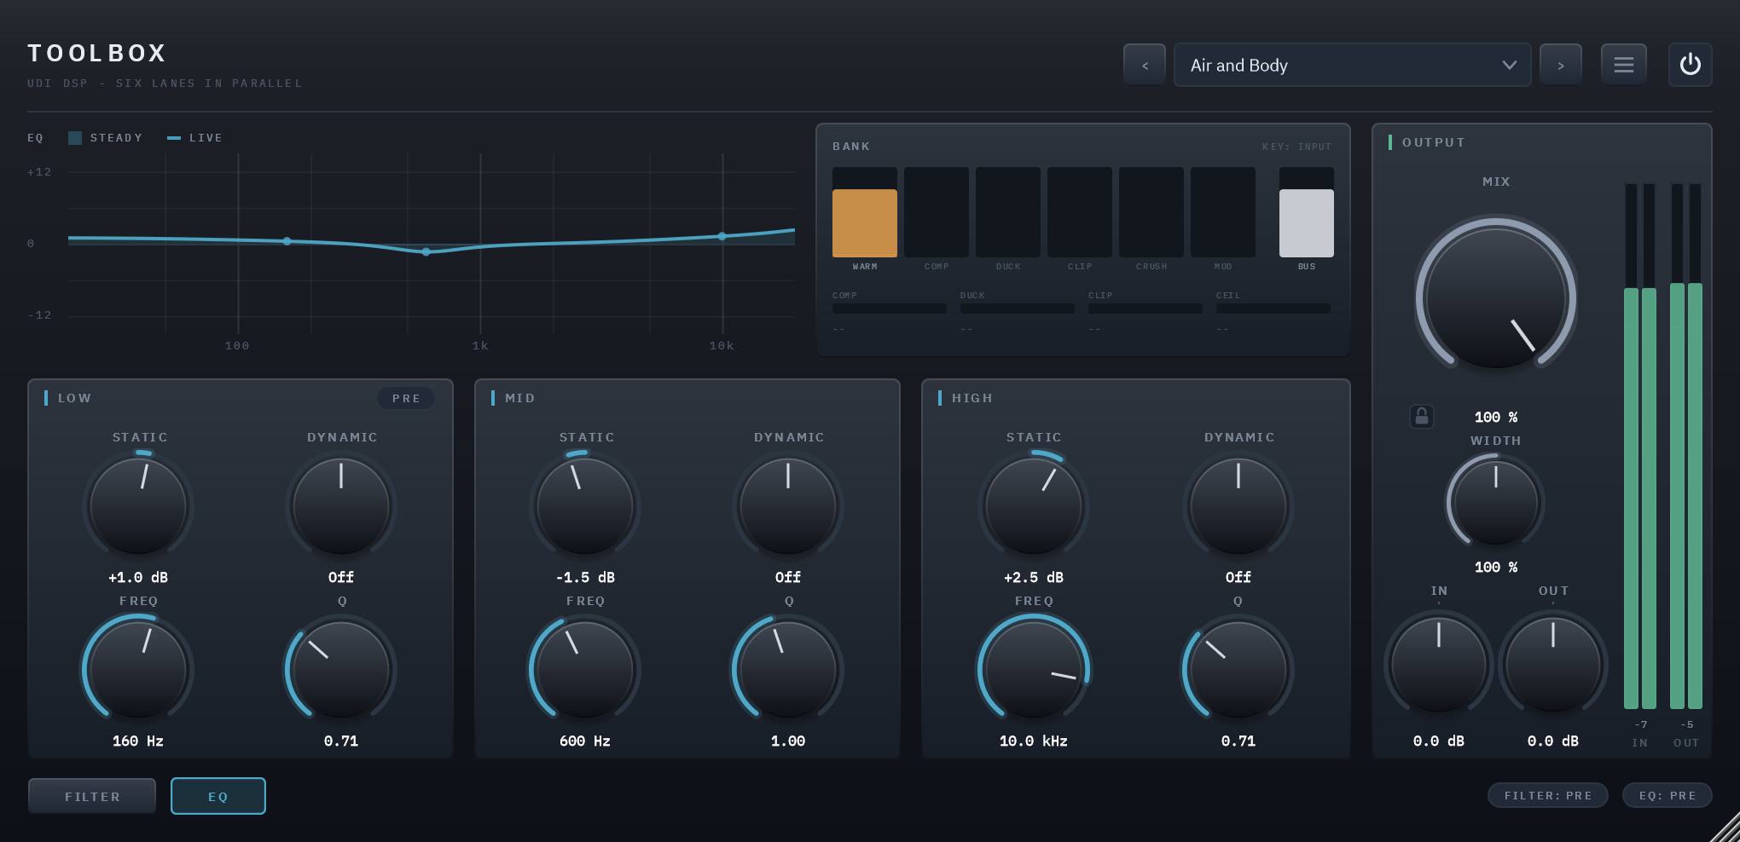1740x842 pixels.
Task: Click the MID band Q knob
Action: 788,669
